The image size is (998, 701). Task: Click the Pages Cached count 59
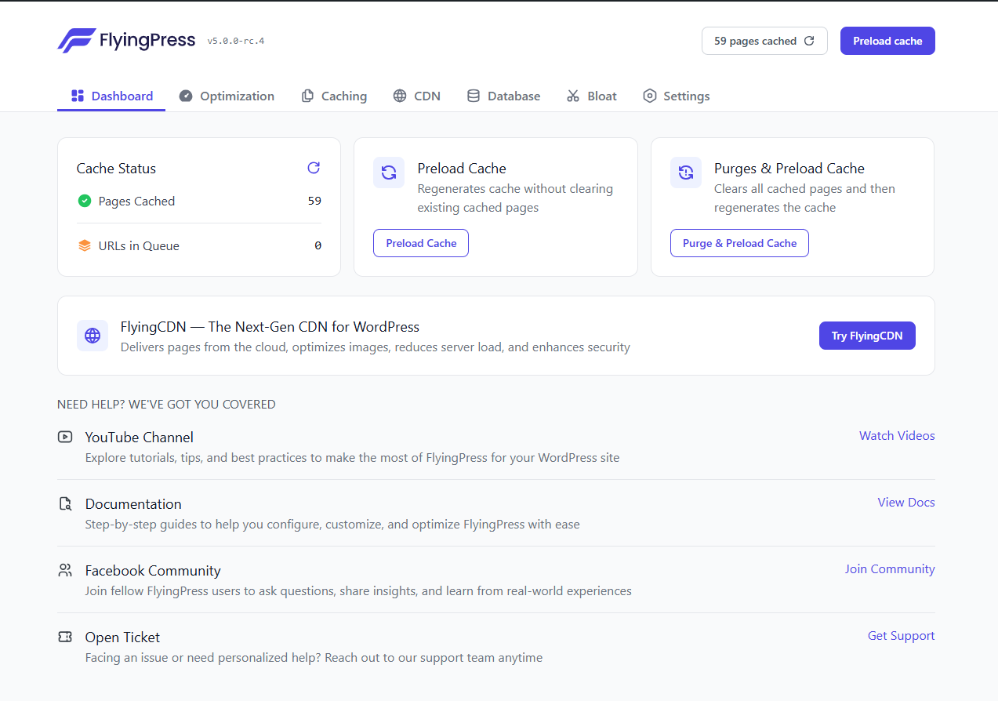(314, 202)
